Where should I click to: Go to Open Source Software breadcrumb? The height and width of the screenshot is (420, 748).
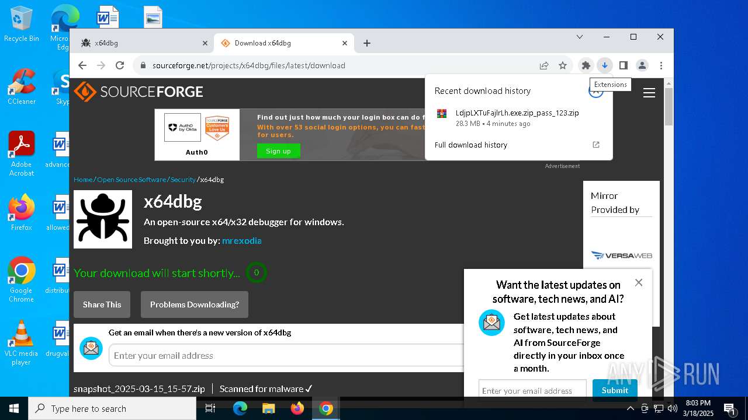[131, 180]
